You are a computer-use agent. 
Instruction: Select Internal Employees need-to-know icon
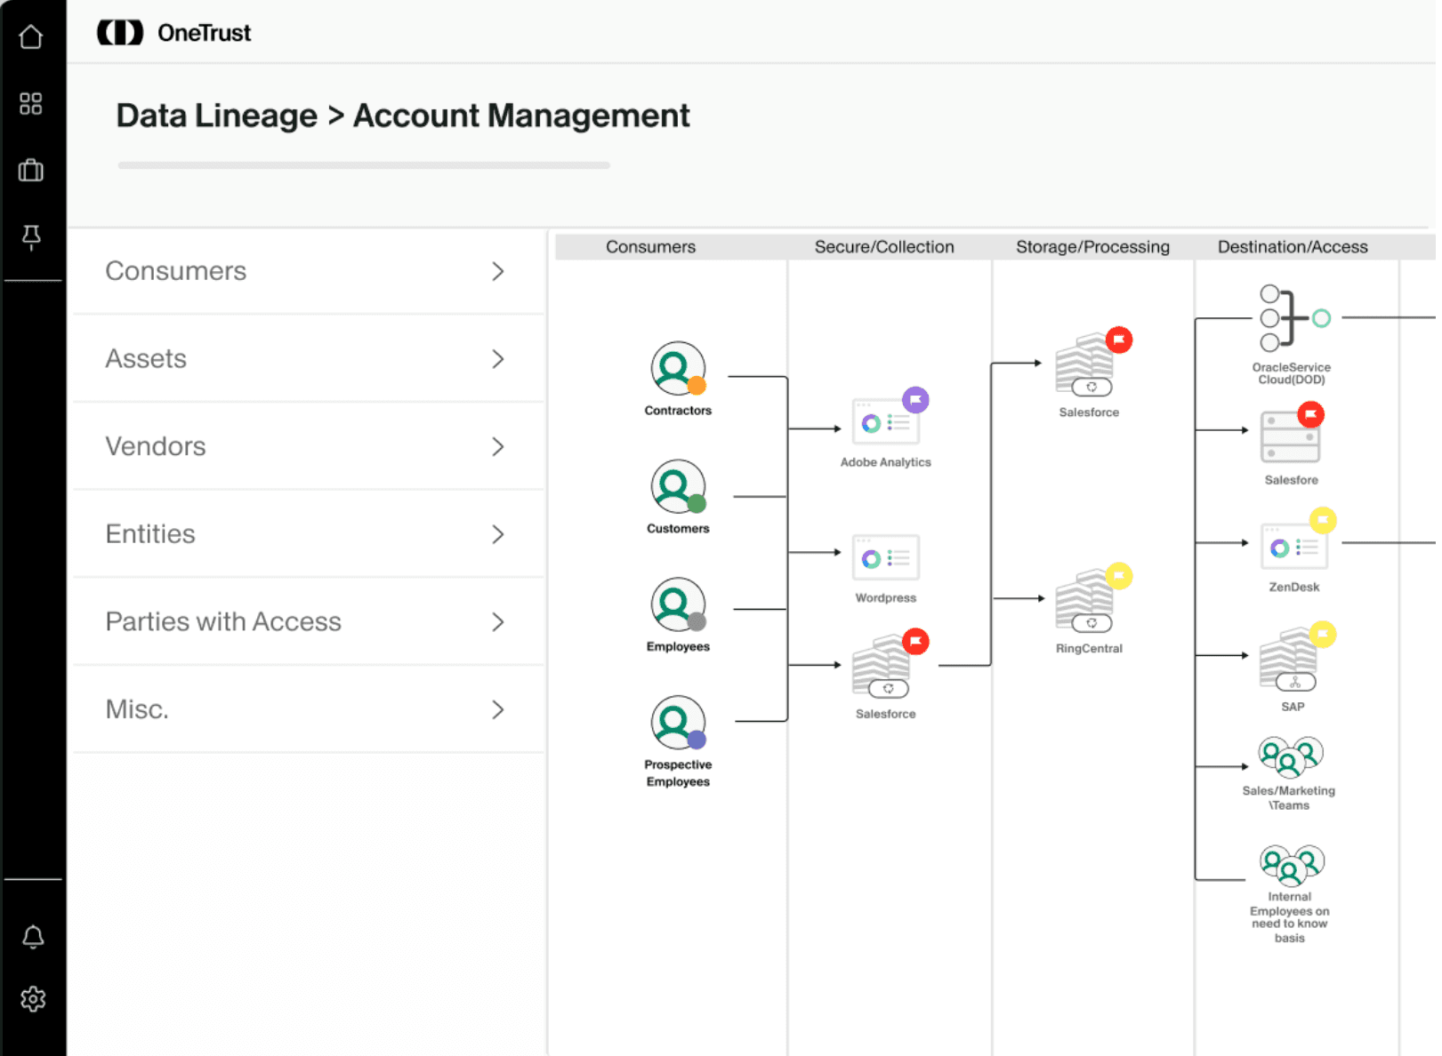coord(1292,865)
